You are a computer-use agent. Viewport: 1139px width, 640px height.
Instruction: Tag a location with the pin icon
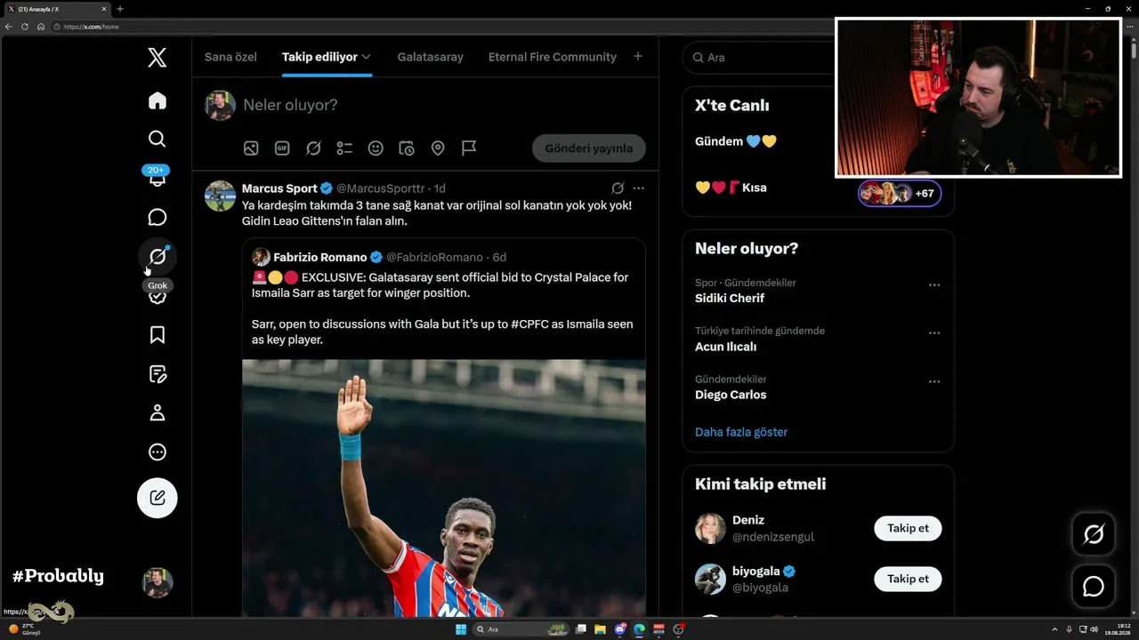coord(438,148)
